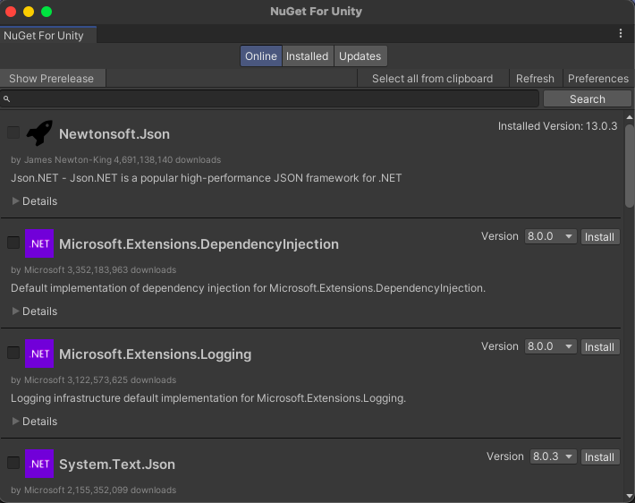Select the NuGet For Unity window tab
Screen dimensions: 635x503
point(47,35)
